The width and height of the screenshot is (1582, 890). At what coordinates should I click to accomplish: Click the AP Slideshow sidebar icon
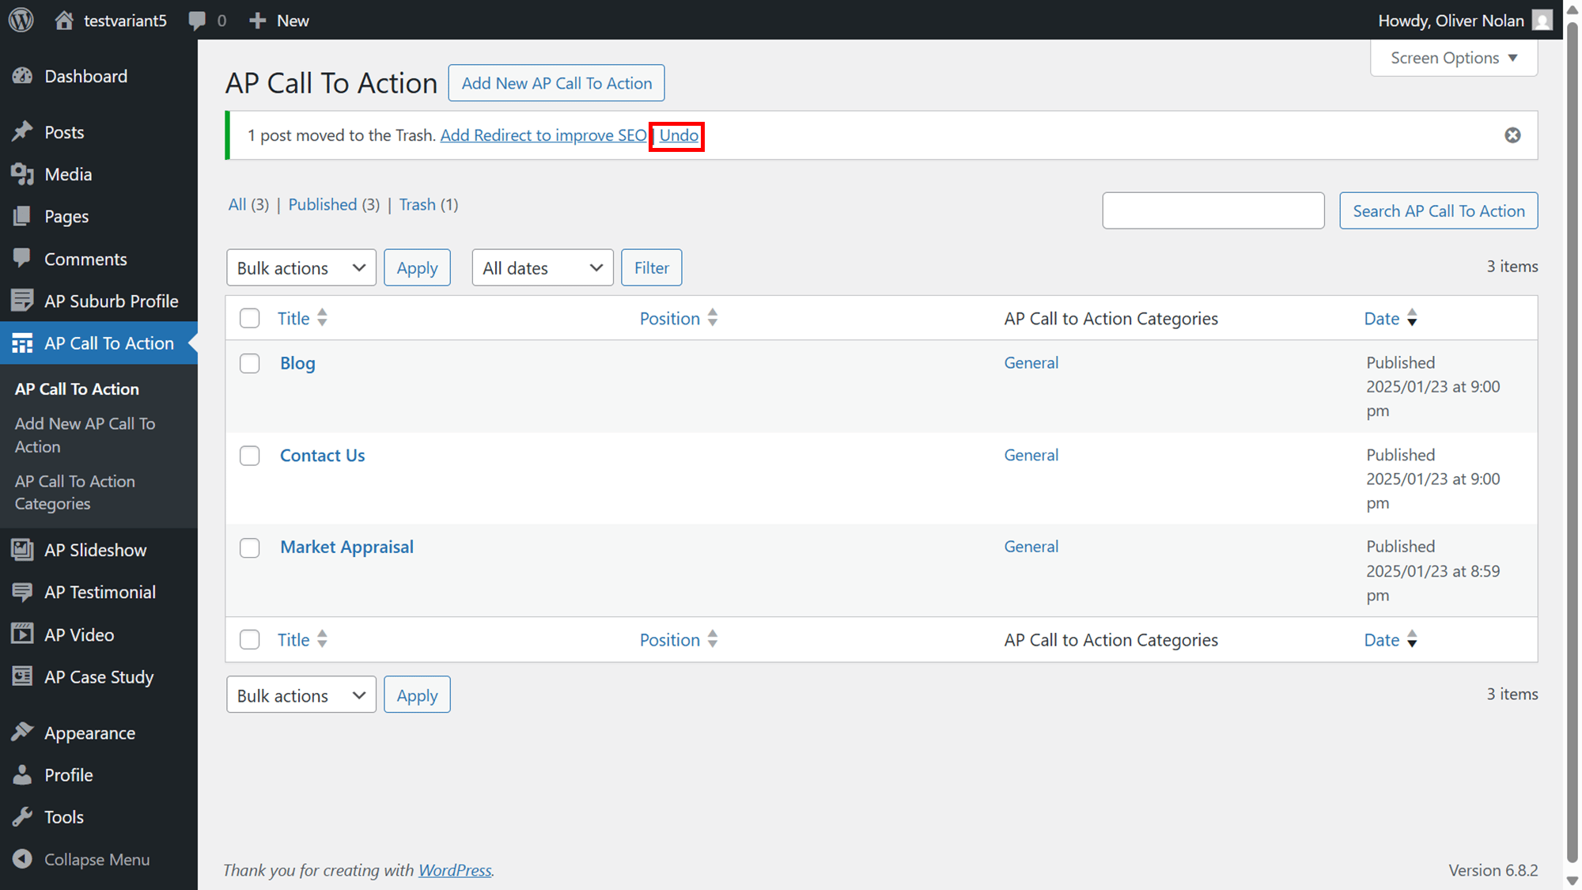22,550
